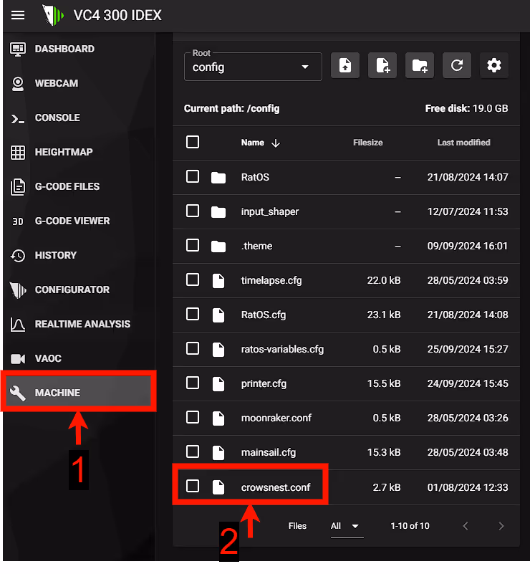Open printer.cfg file

click(x=264, y=383)
